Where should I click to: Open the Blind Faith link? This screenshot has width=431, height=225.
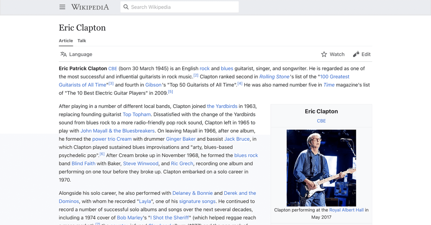click(x=83, y=164)
